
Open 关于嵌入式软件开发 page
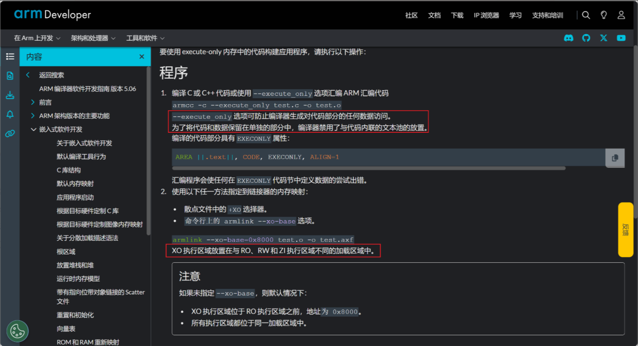click(x=84, y=143)
